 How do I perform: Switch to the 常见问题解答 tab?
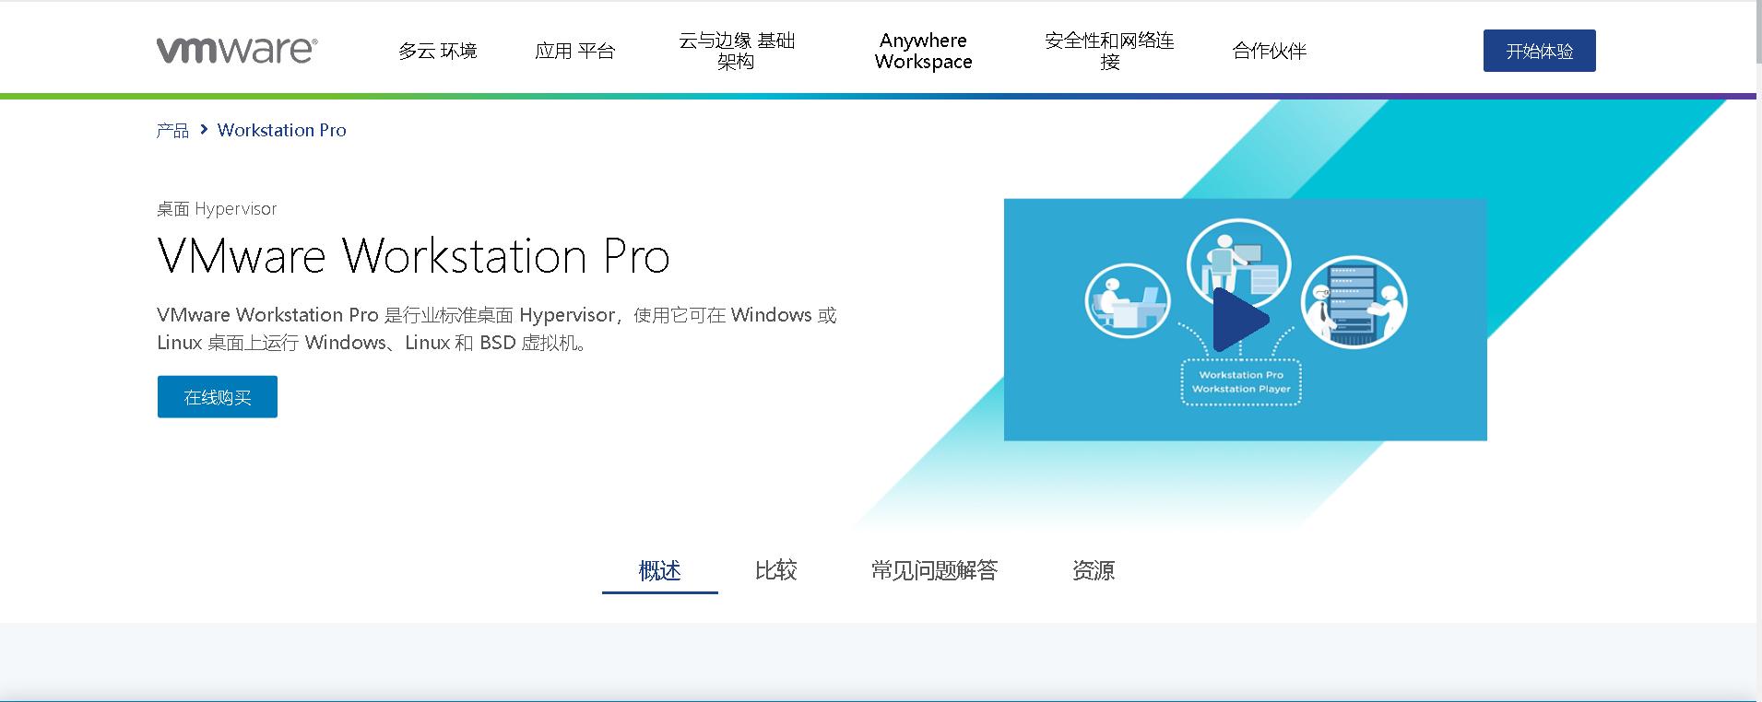point(934,571)
